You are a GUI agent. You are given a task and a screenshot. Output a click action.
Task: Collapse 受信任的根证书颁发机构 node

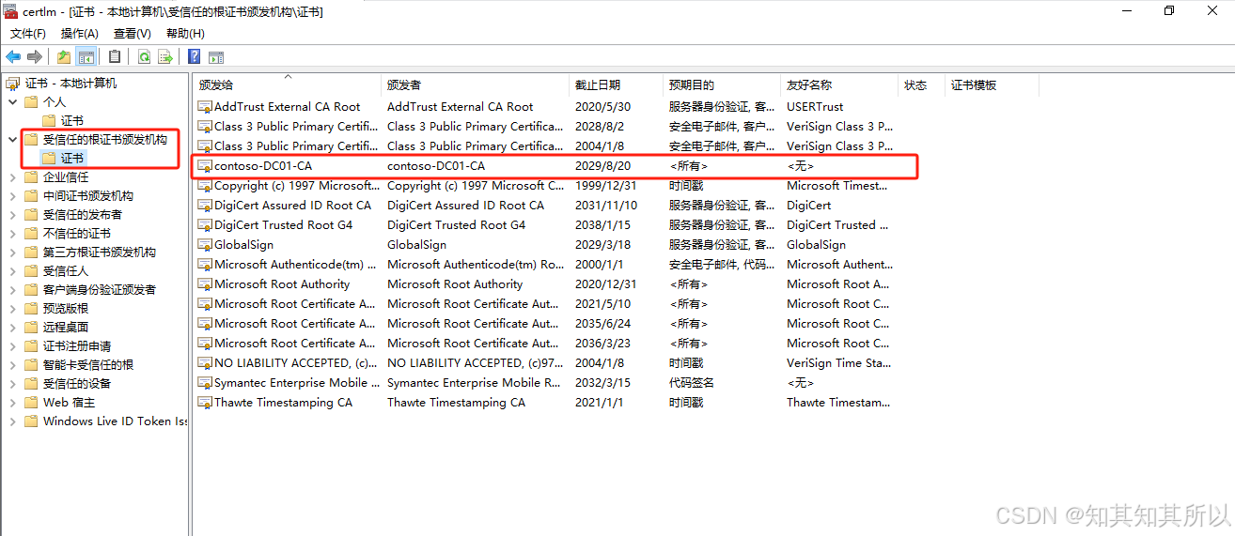point(12,139)
